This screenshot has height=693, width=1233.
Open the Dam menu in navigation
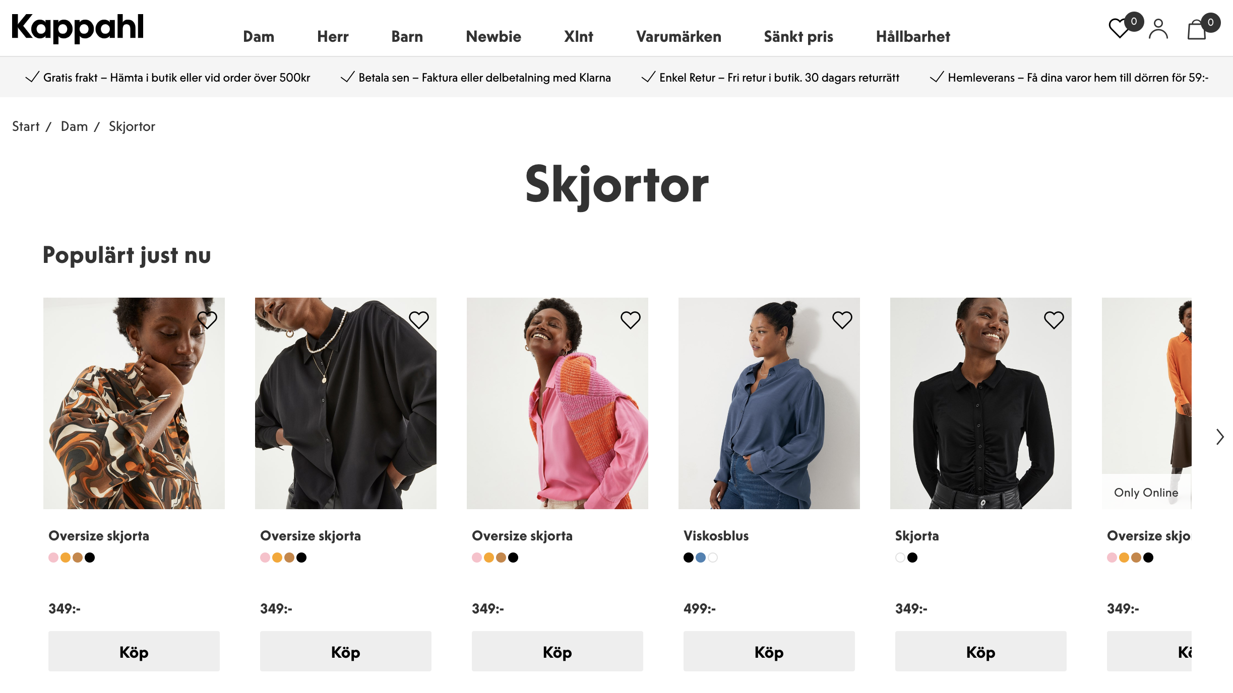point(259,36)
